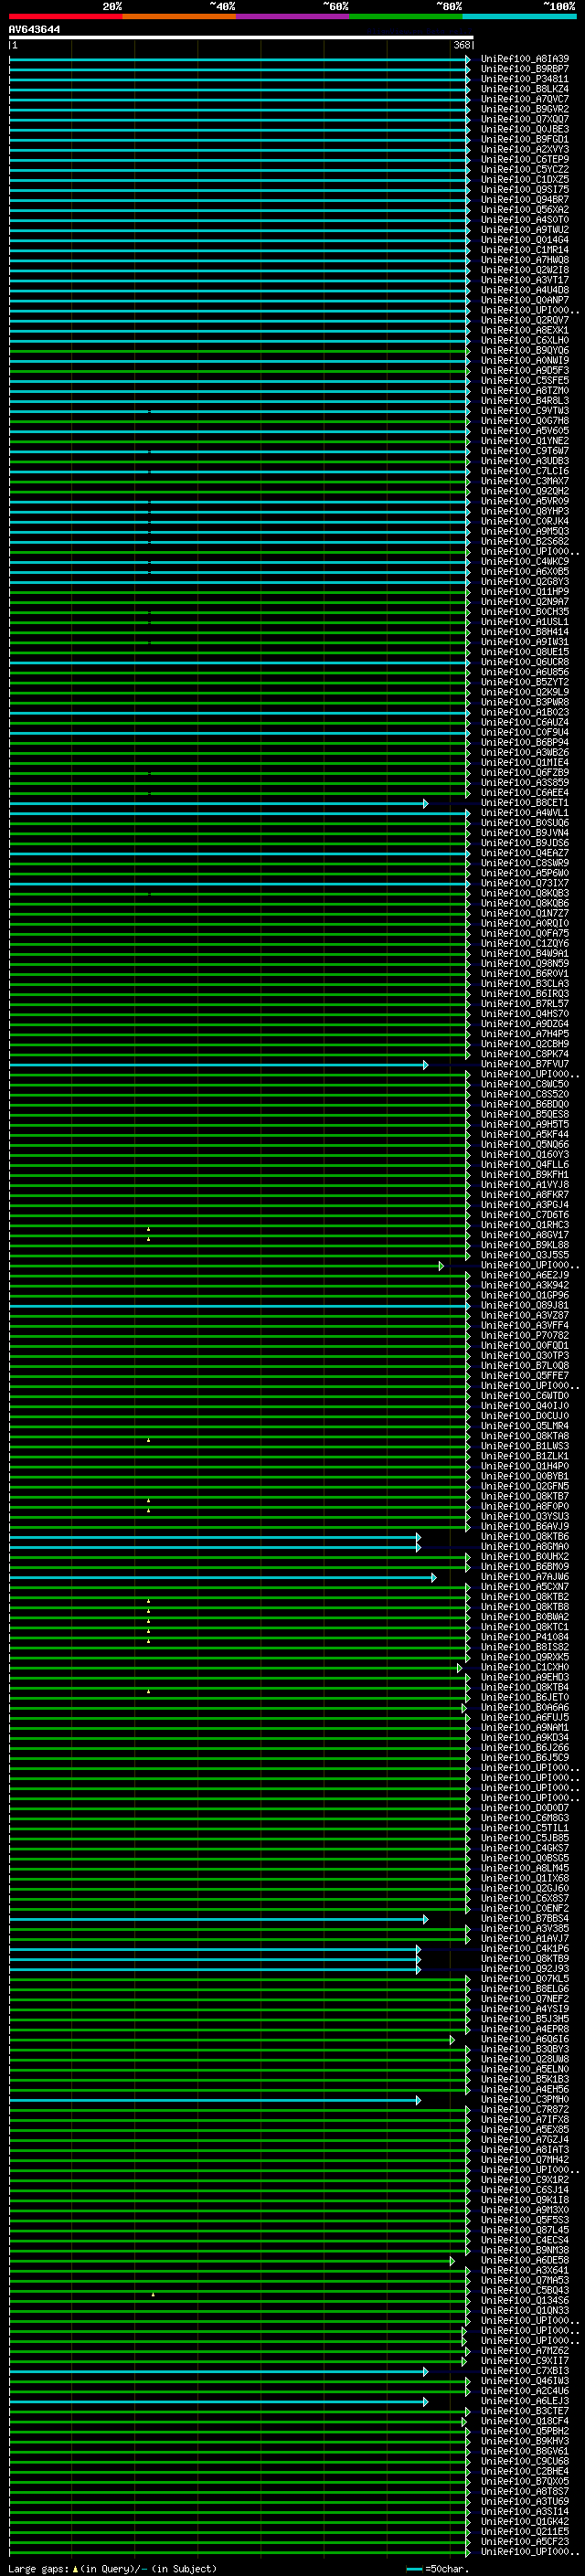The image size is (585, 2576).
Task: Select hit label UniRef100_Q3J5S5
Action: (525, 1255)
